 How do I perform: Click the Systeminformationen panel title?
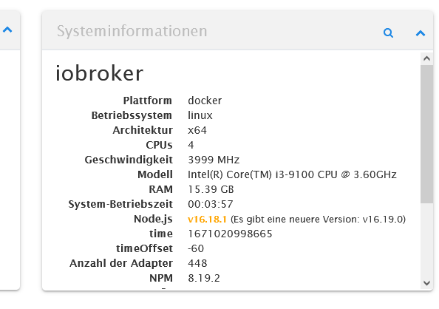[x=132, y=31]
